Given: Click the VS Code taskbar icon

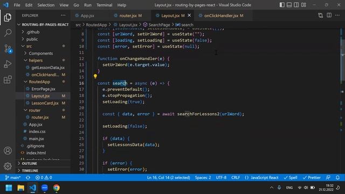Looking at the screenshot, I should 33,188.
